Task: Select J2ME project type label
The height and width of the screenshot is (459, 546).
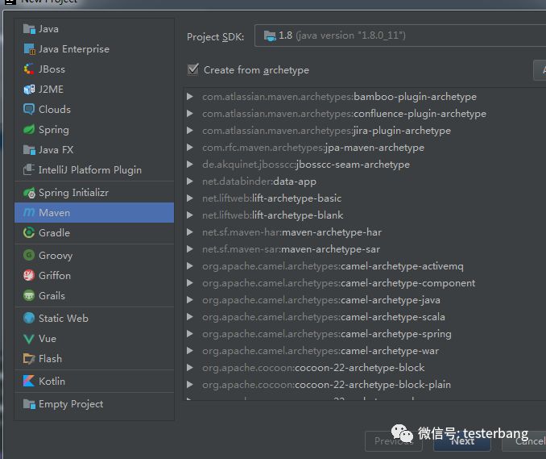Action: pos(51,90)
